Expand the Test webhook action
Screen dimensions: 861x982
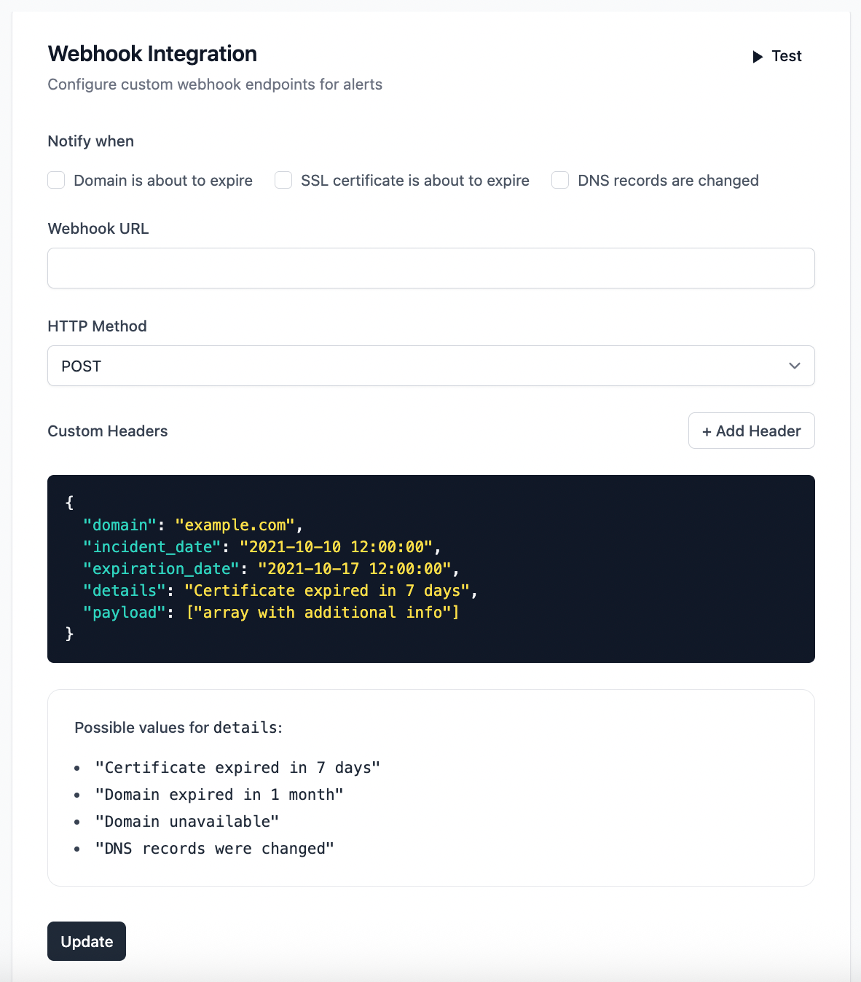(x=777, y=56)
